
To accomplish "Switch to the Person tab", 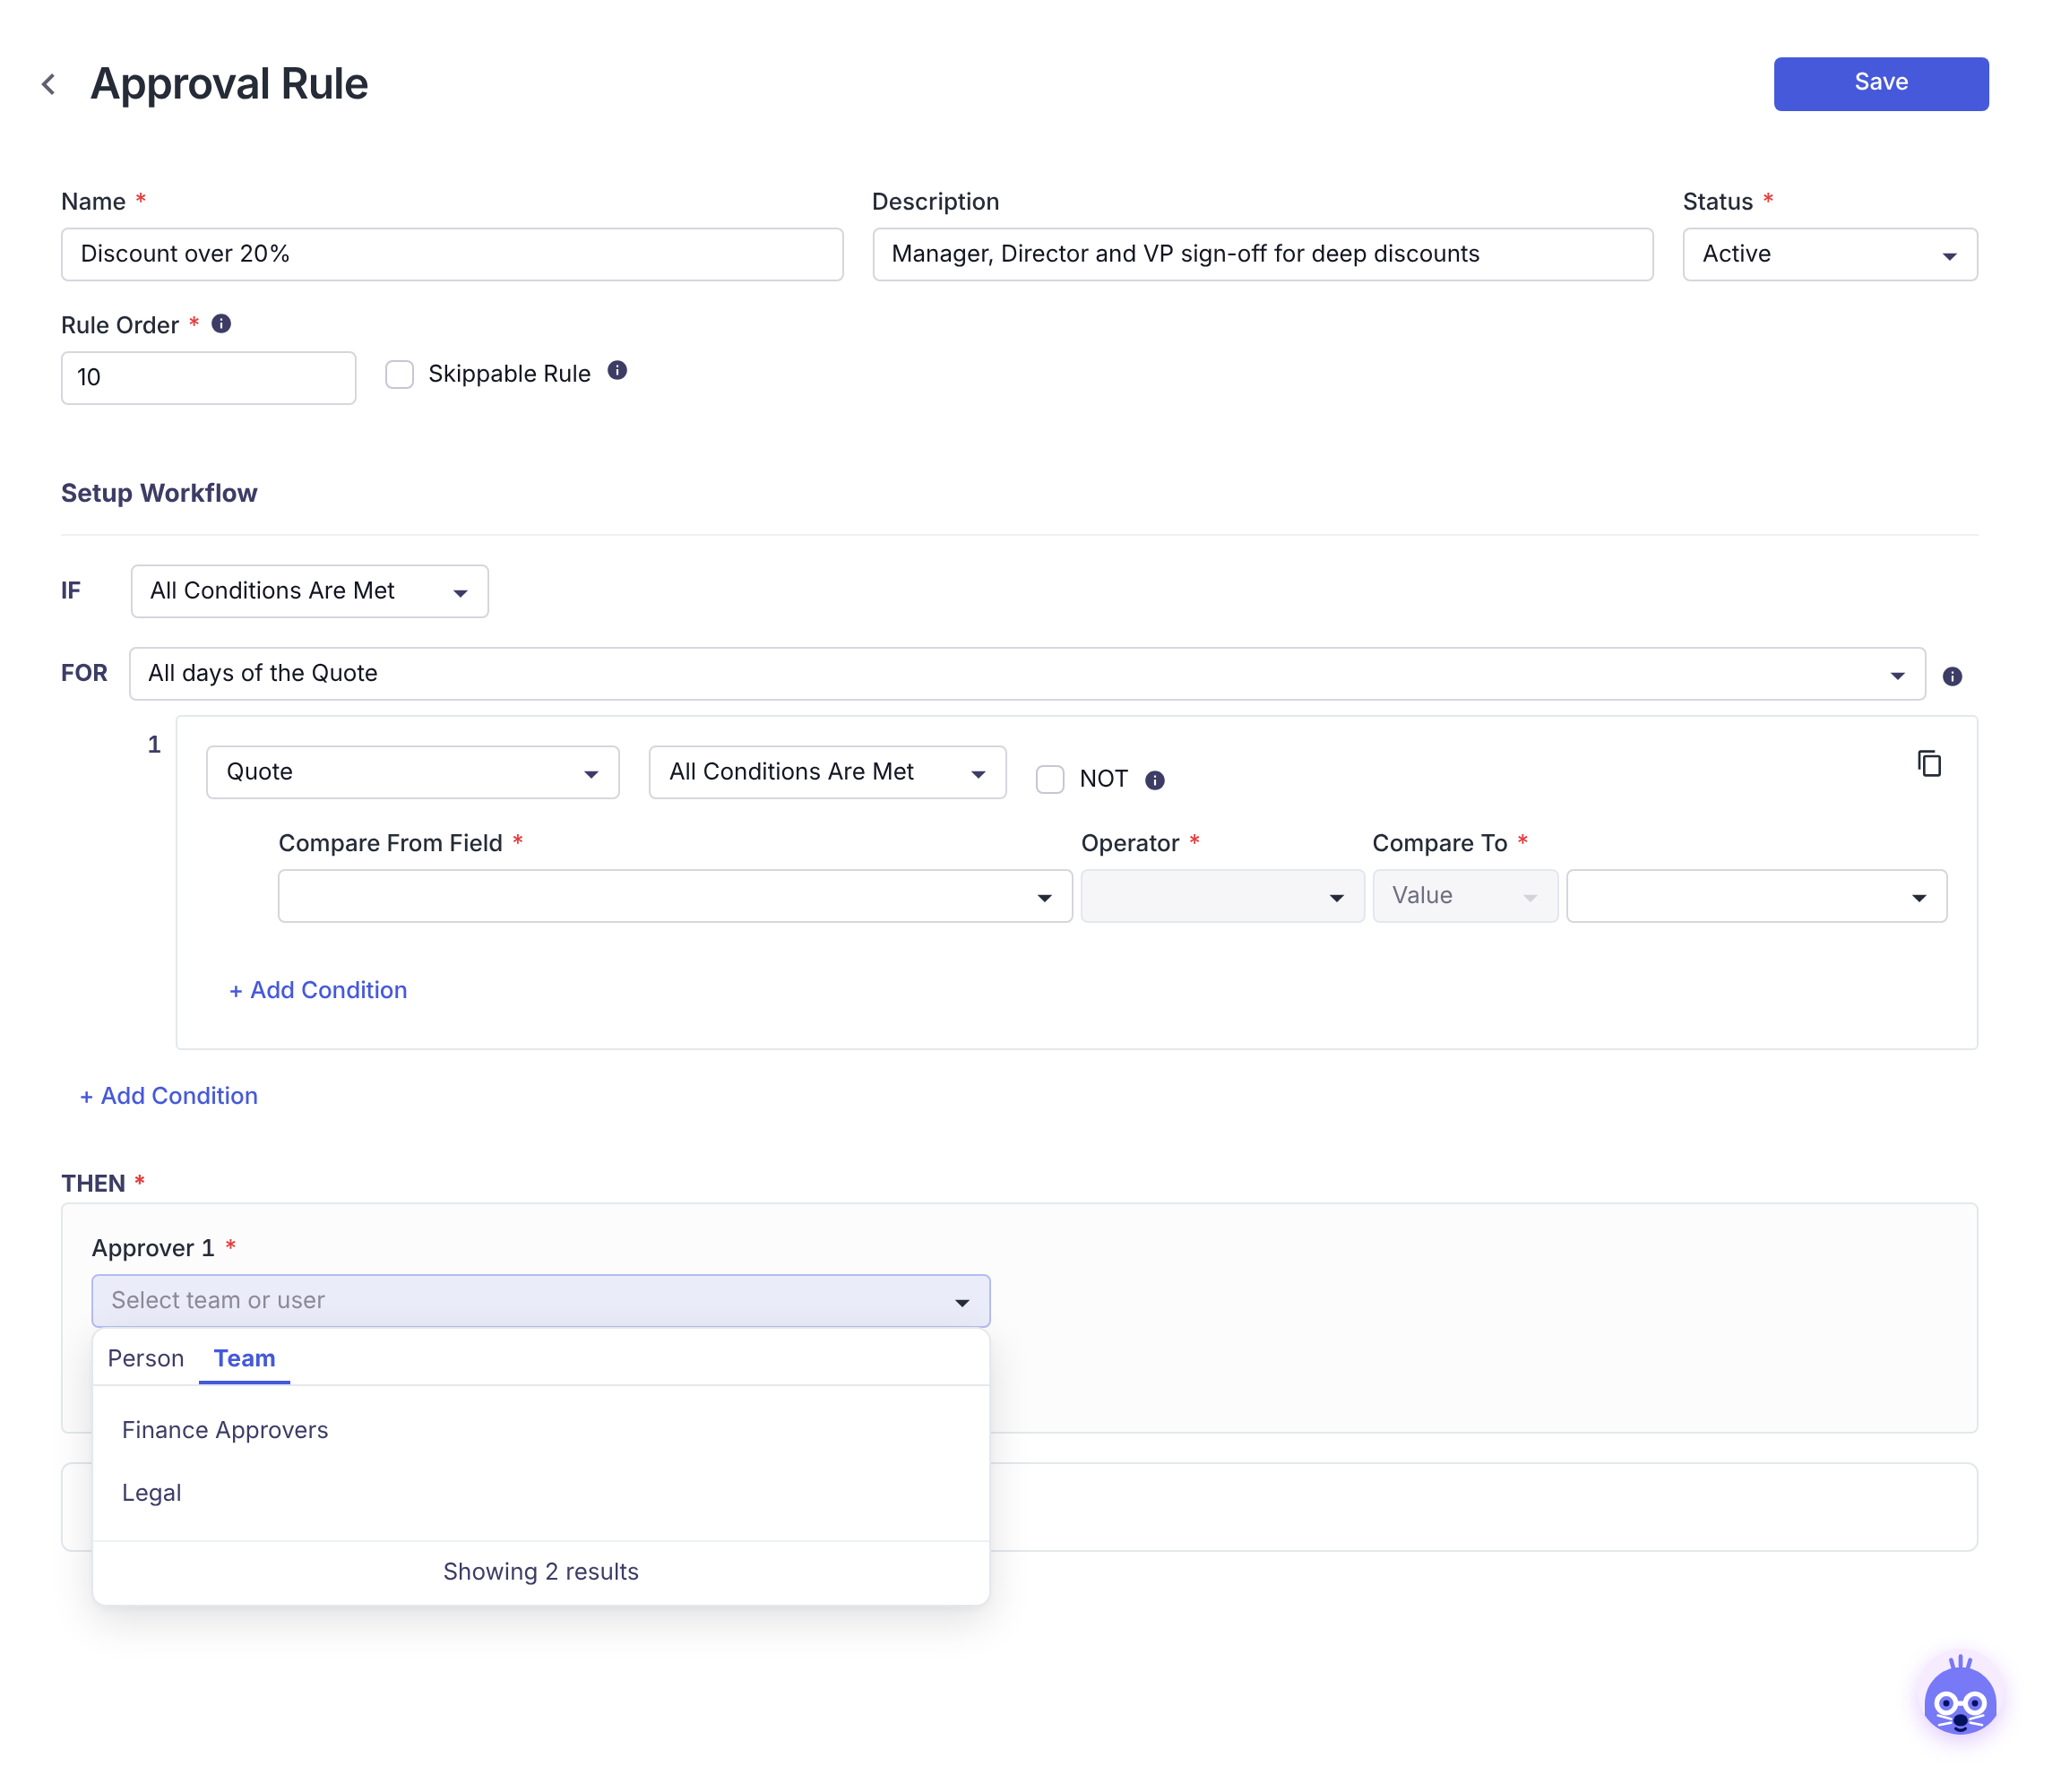I will click(146, 1359).
